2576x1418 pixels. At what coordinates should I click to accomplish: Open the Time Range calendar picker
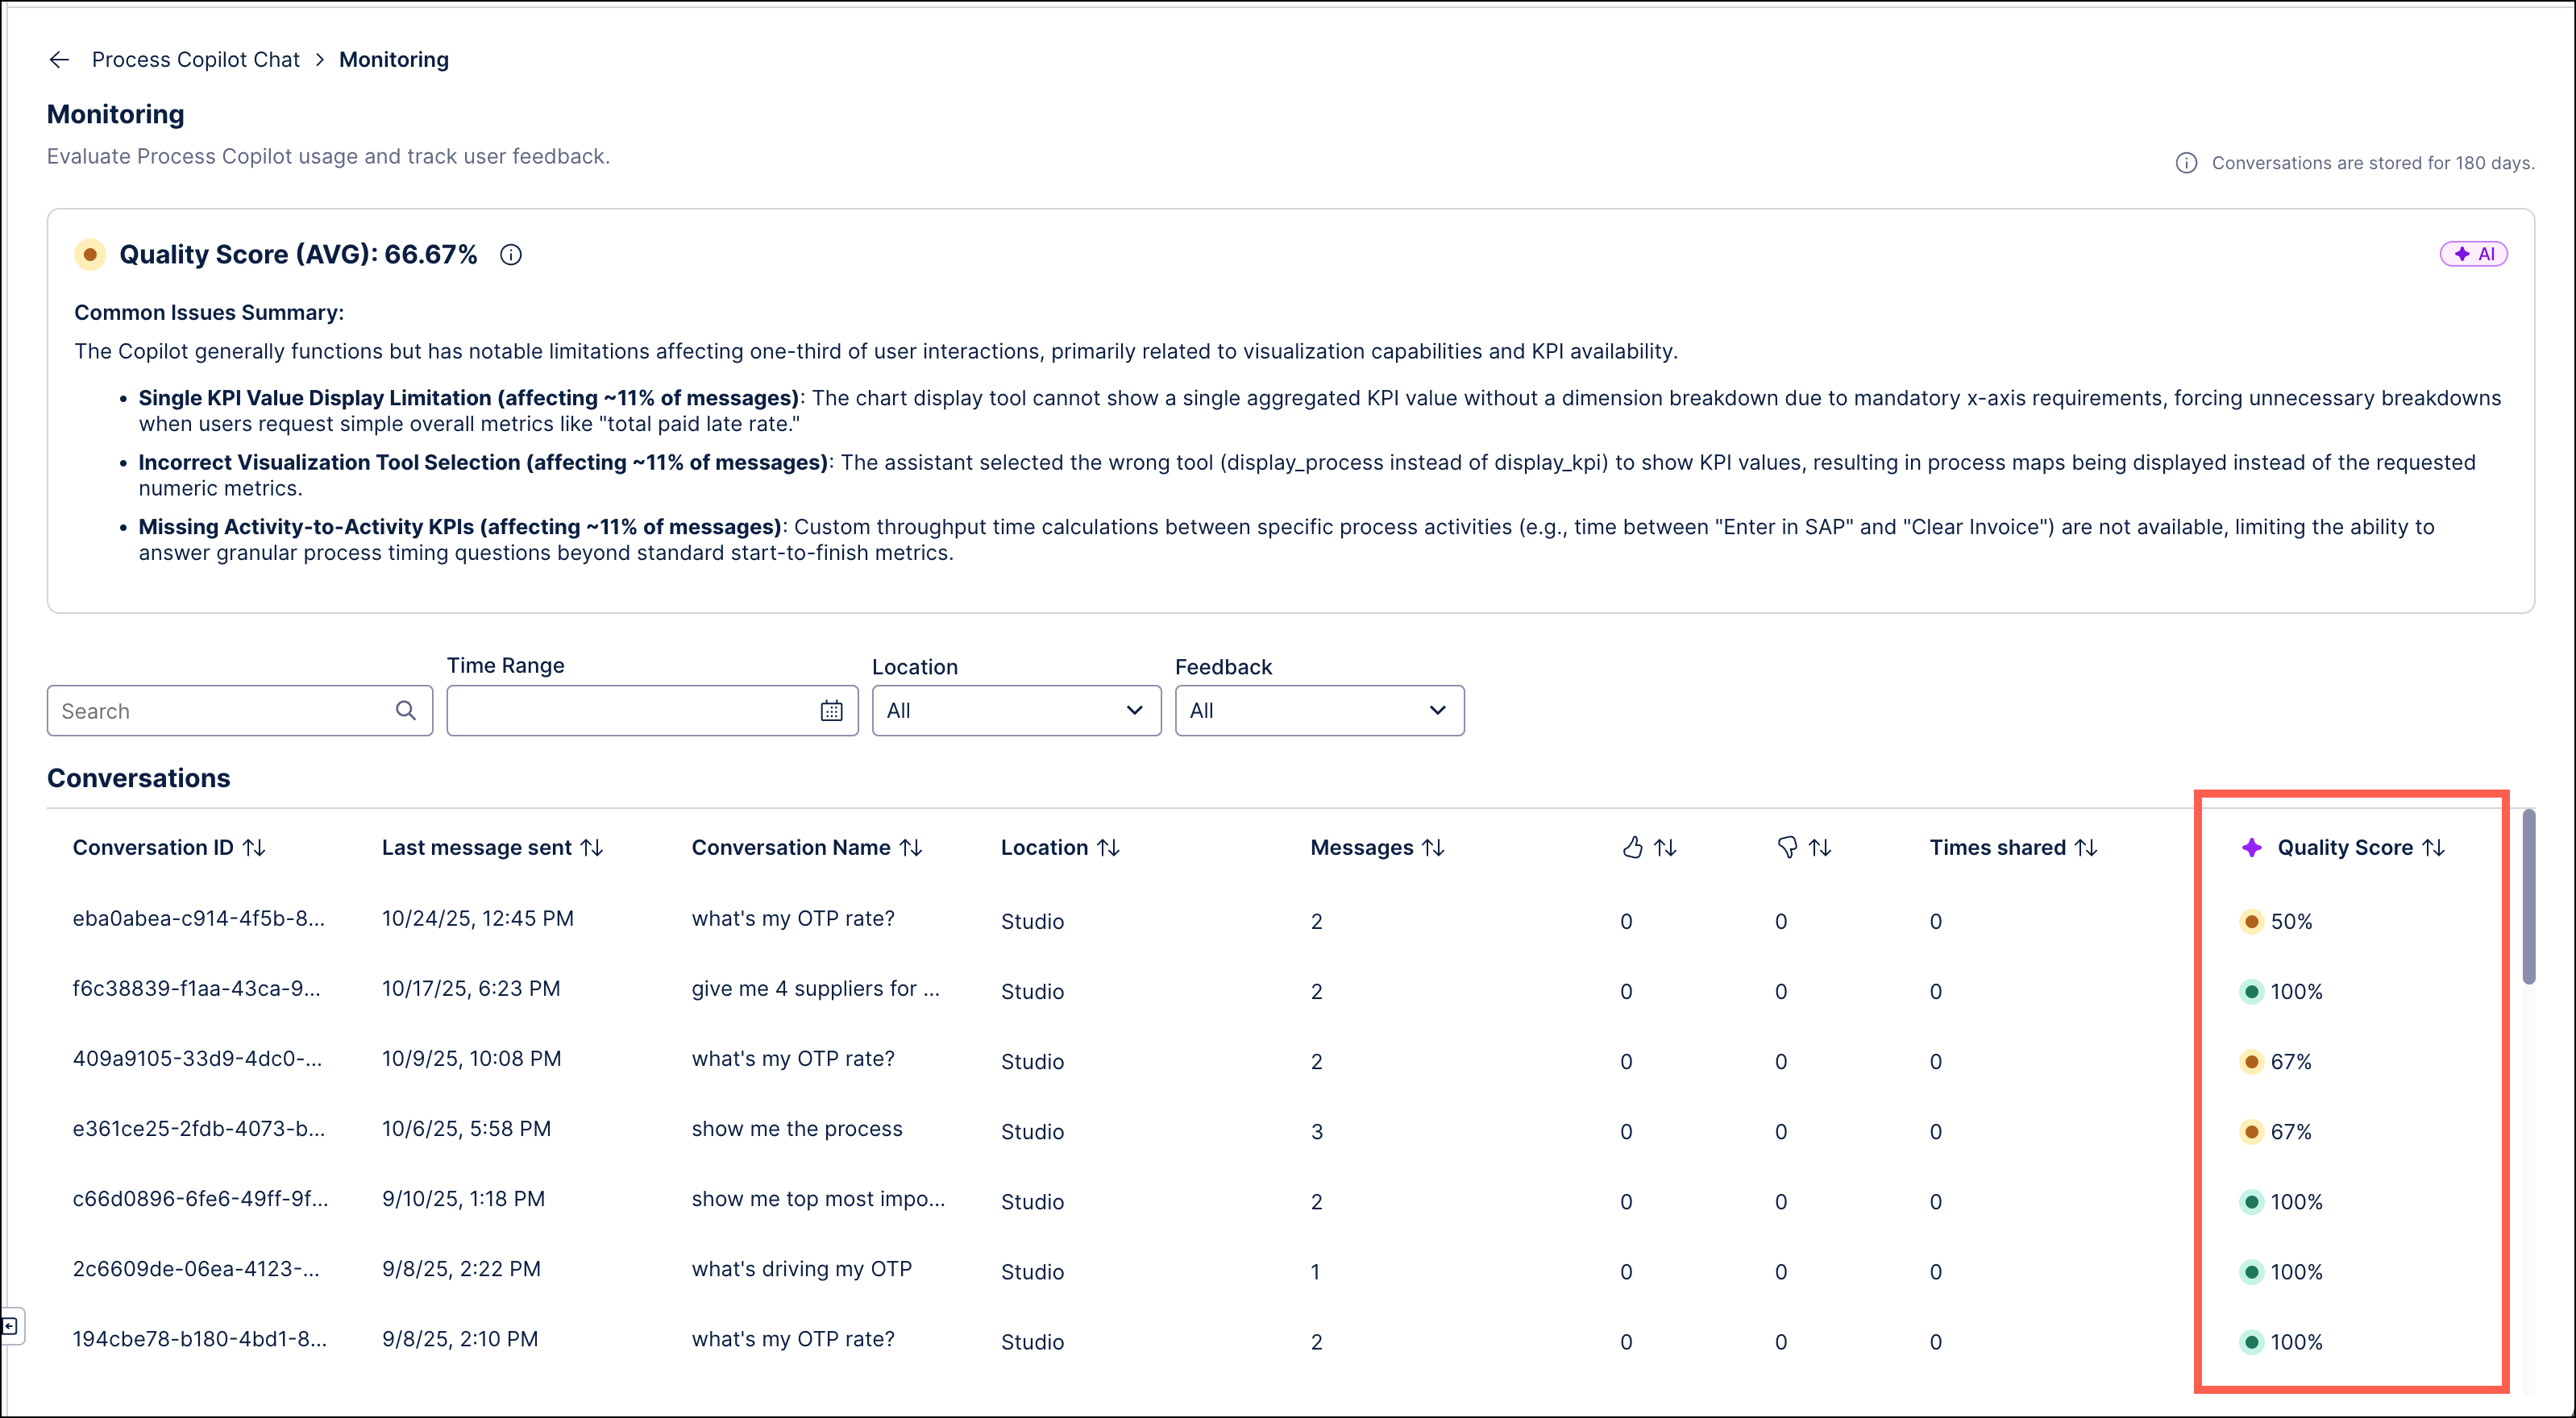tap(831, 710)
